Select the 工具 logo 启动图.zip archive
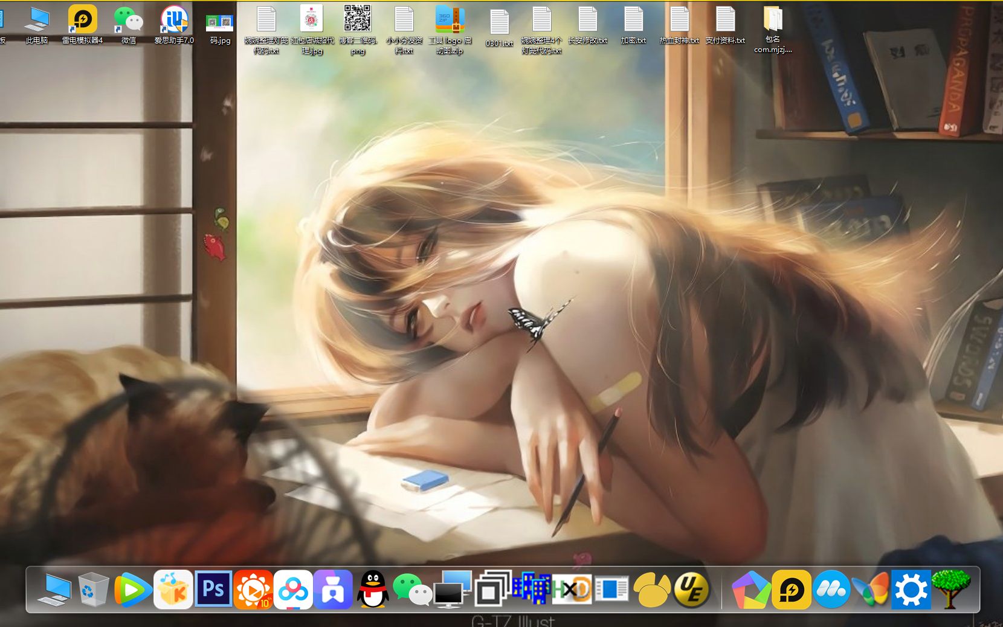Screen dimensions: 1003x627 click(x=450, y=30)
